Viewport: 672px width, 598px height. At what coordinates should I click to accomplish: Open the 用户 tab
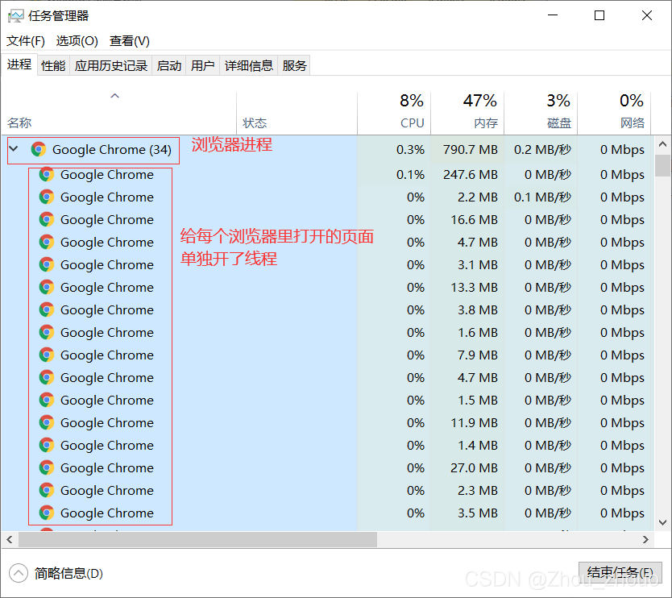[x=203, y=65]
